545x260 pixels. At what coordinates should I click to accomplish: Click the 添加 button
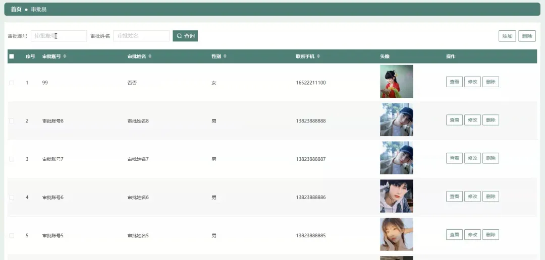(x=507, y=36)
